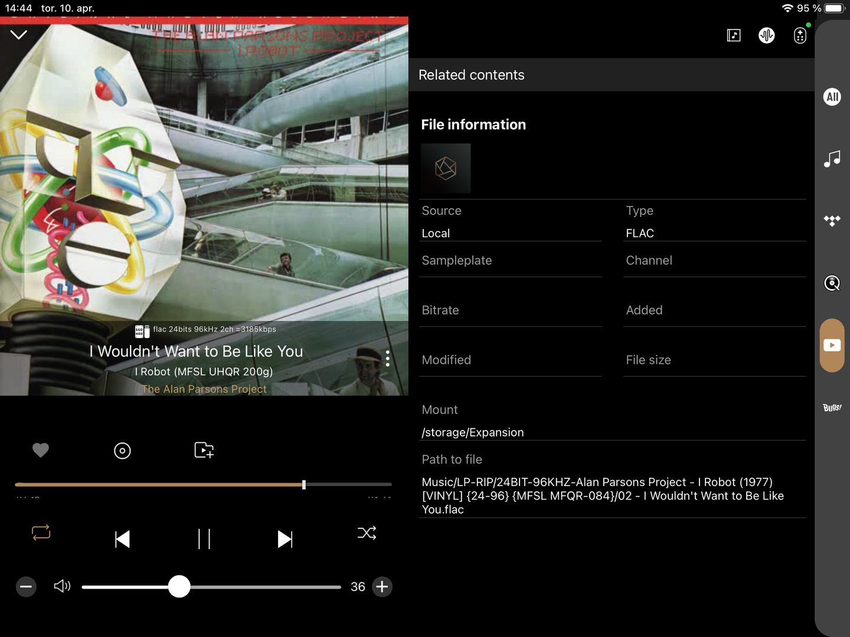Open The Alan Parsons Project artist link
This screenshot has width=850, height=637.
coord(204,389)
